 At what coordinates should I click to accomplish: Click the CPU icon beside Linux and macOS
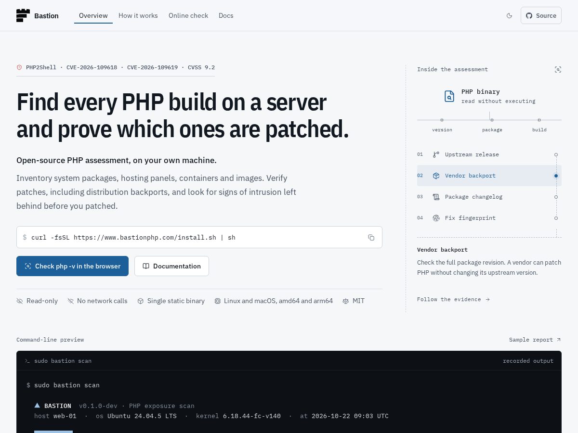pos(218,301)
